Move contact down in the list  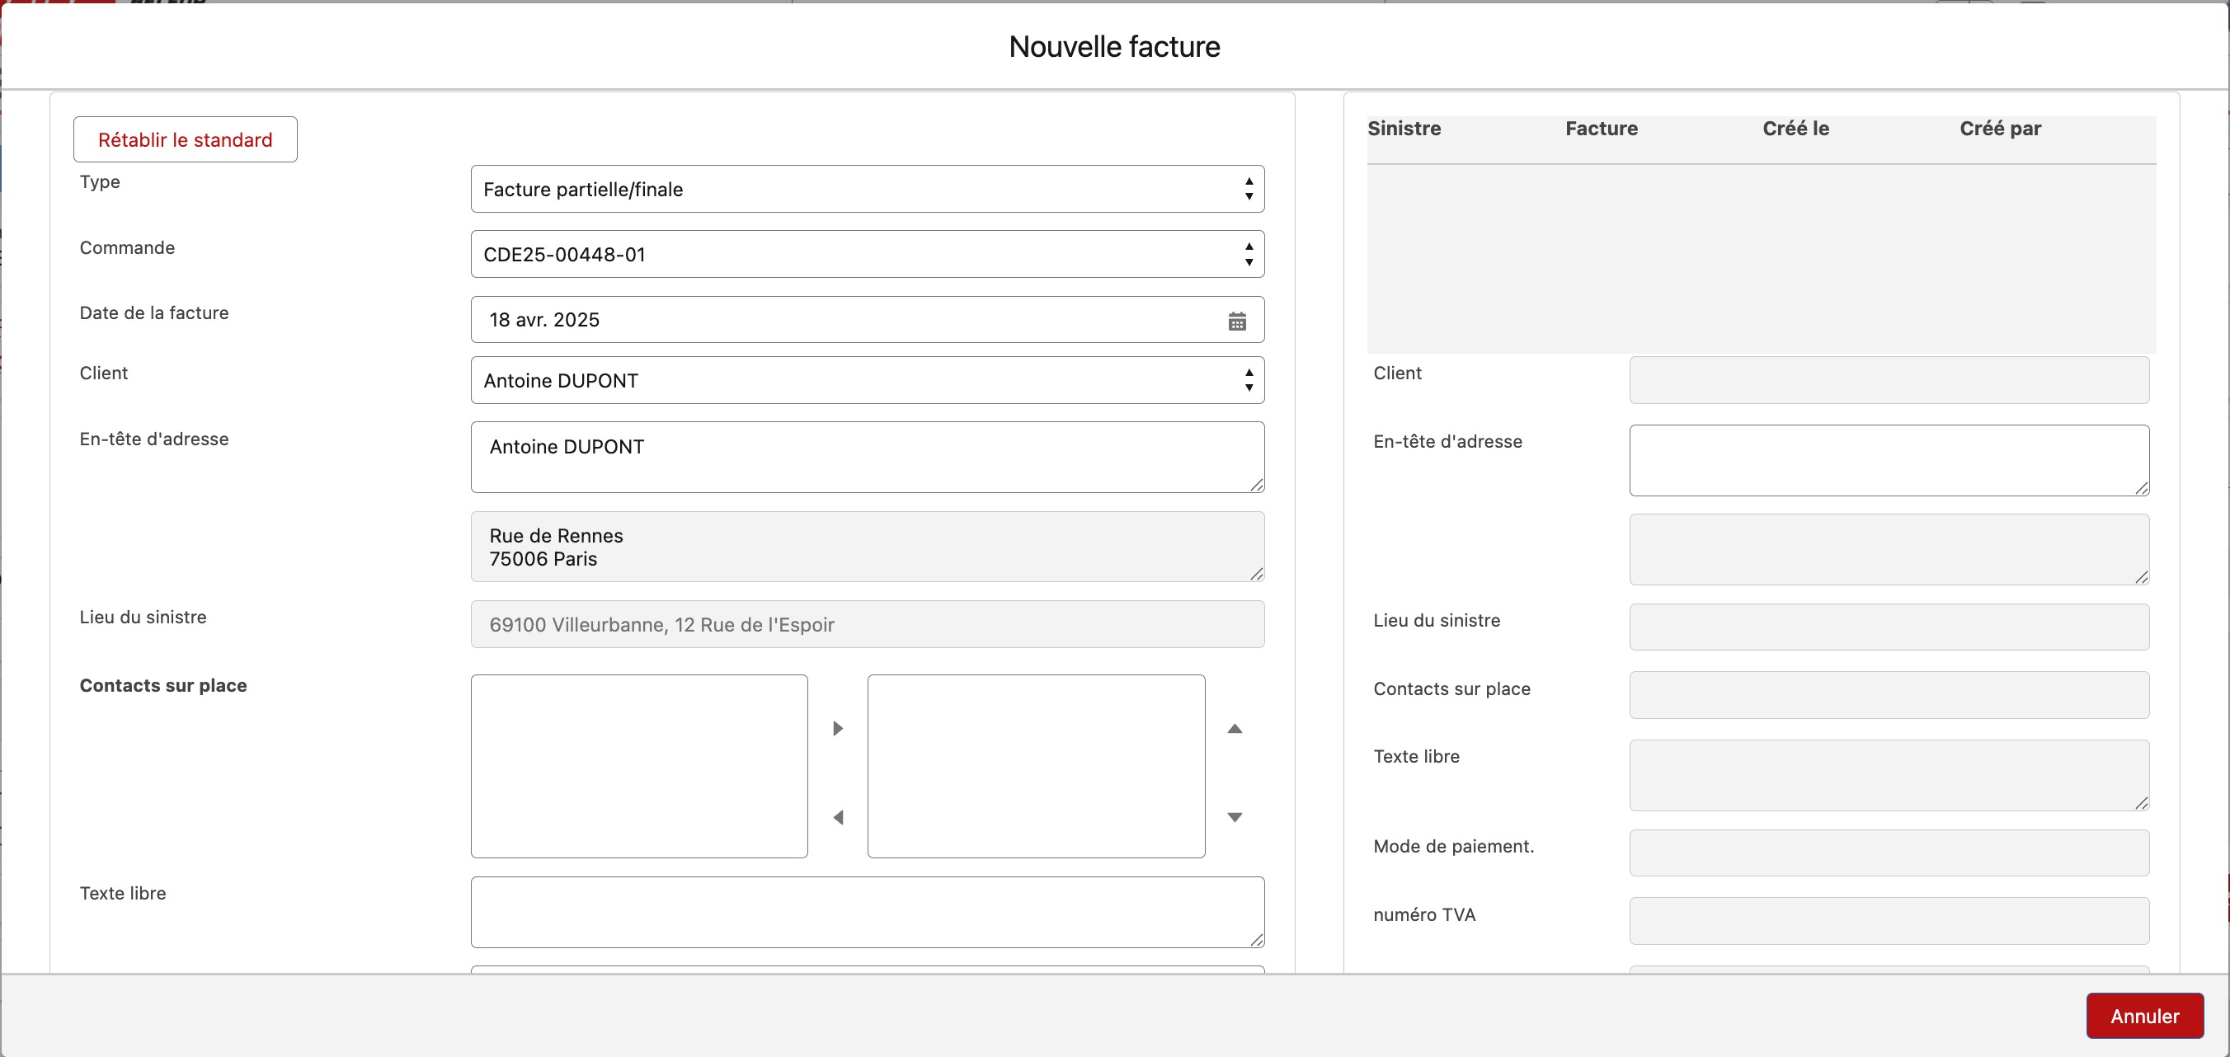pos(1235,817)
